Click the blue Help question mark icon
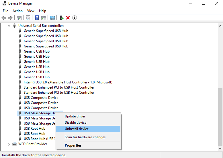The image size is (223, 158). pos(37,18)
